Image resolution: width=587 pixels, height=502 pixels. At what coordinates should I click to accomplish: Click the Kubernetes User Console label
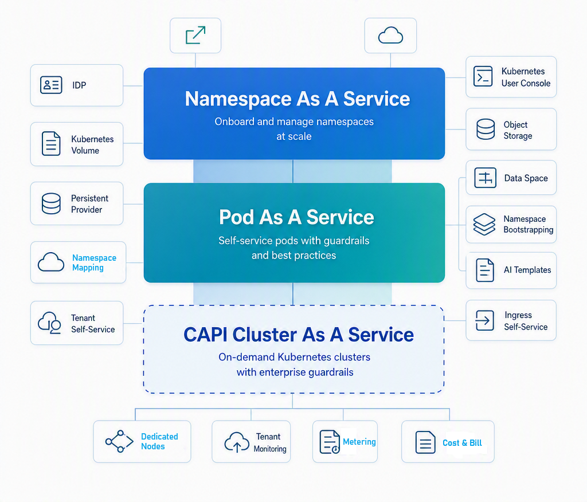(x=526, y=77)
